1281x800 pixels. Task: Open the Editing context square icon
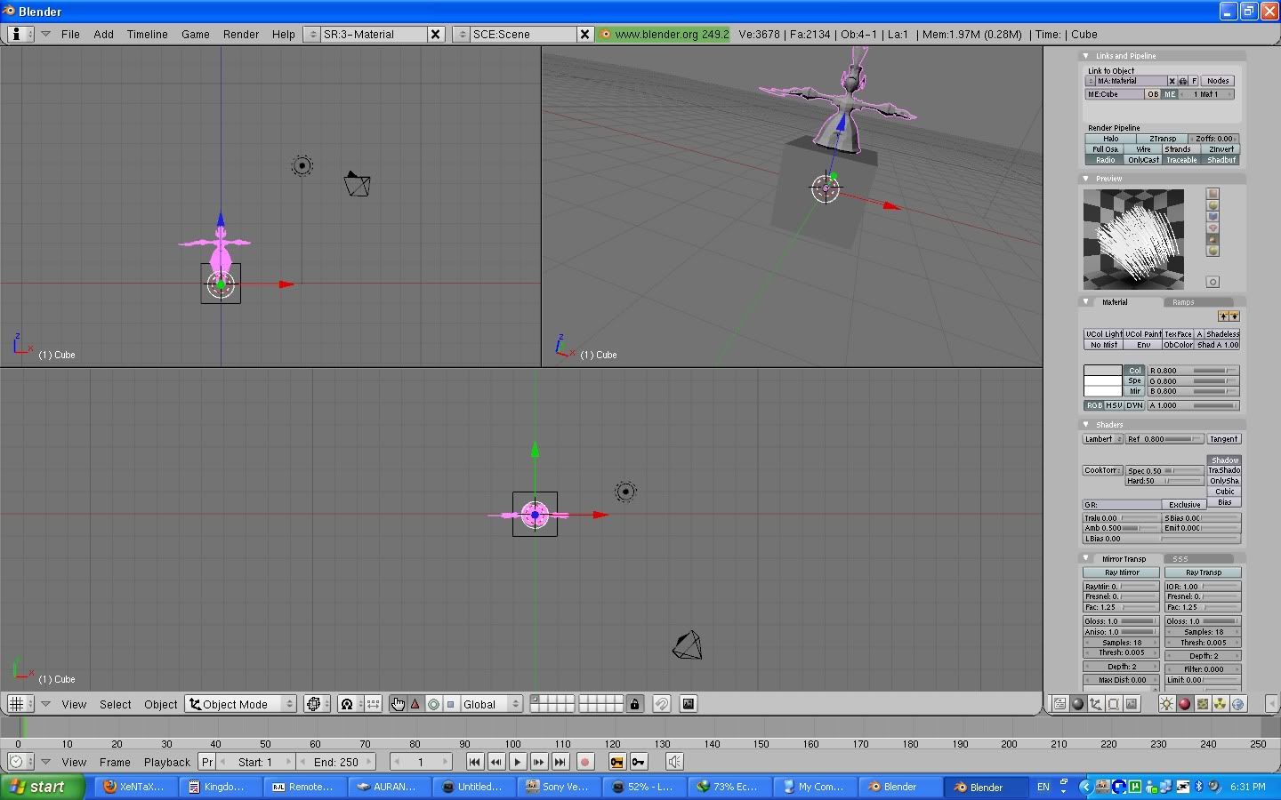pyautogui.click(x=1114, y=704)
